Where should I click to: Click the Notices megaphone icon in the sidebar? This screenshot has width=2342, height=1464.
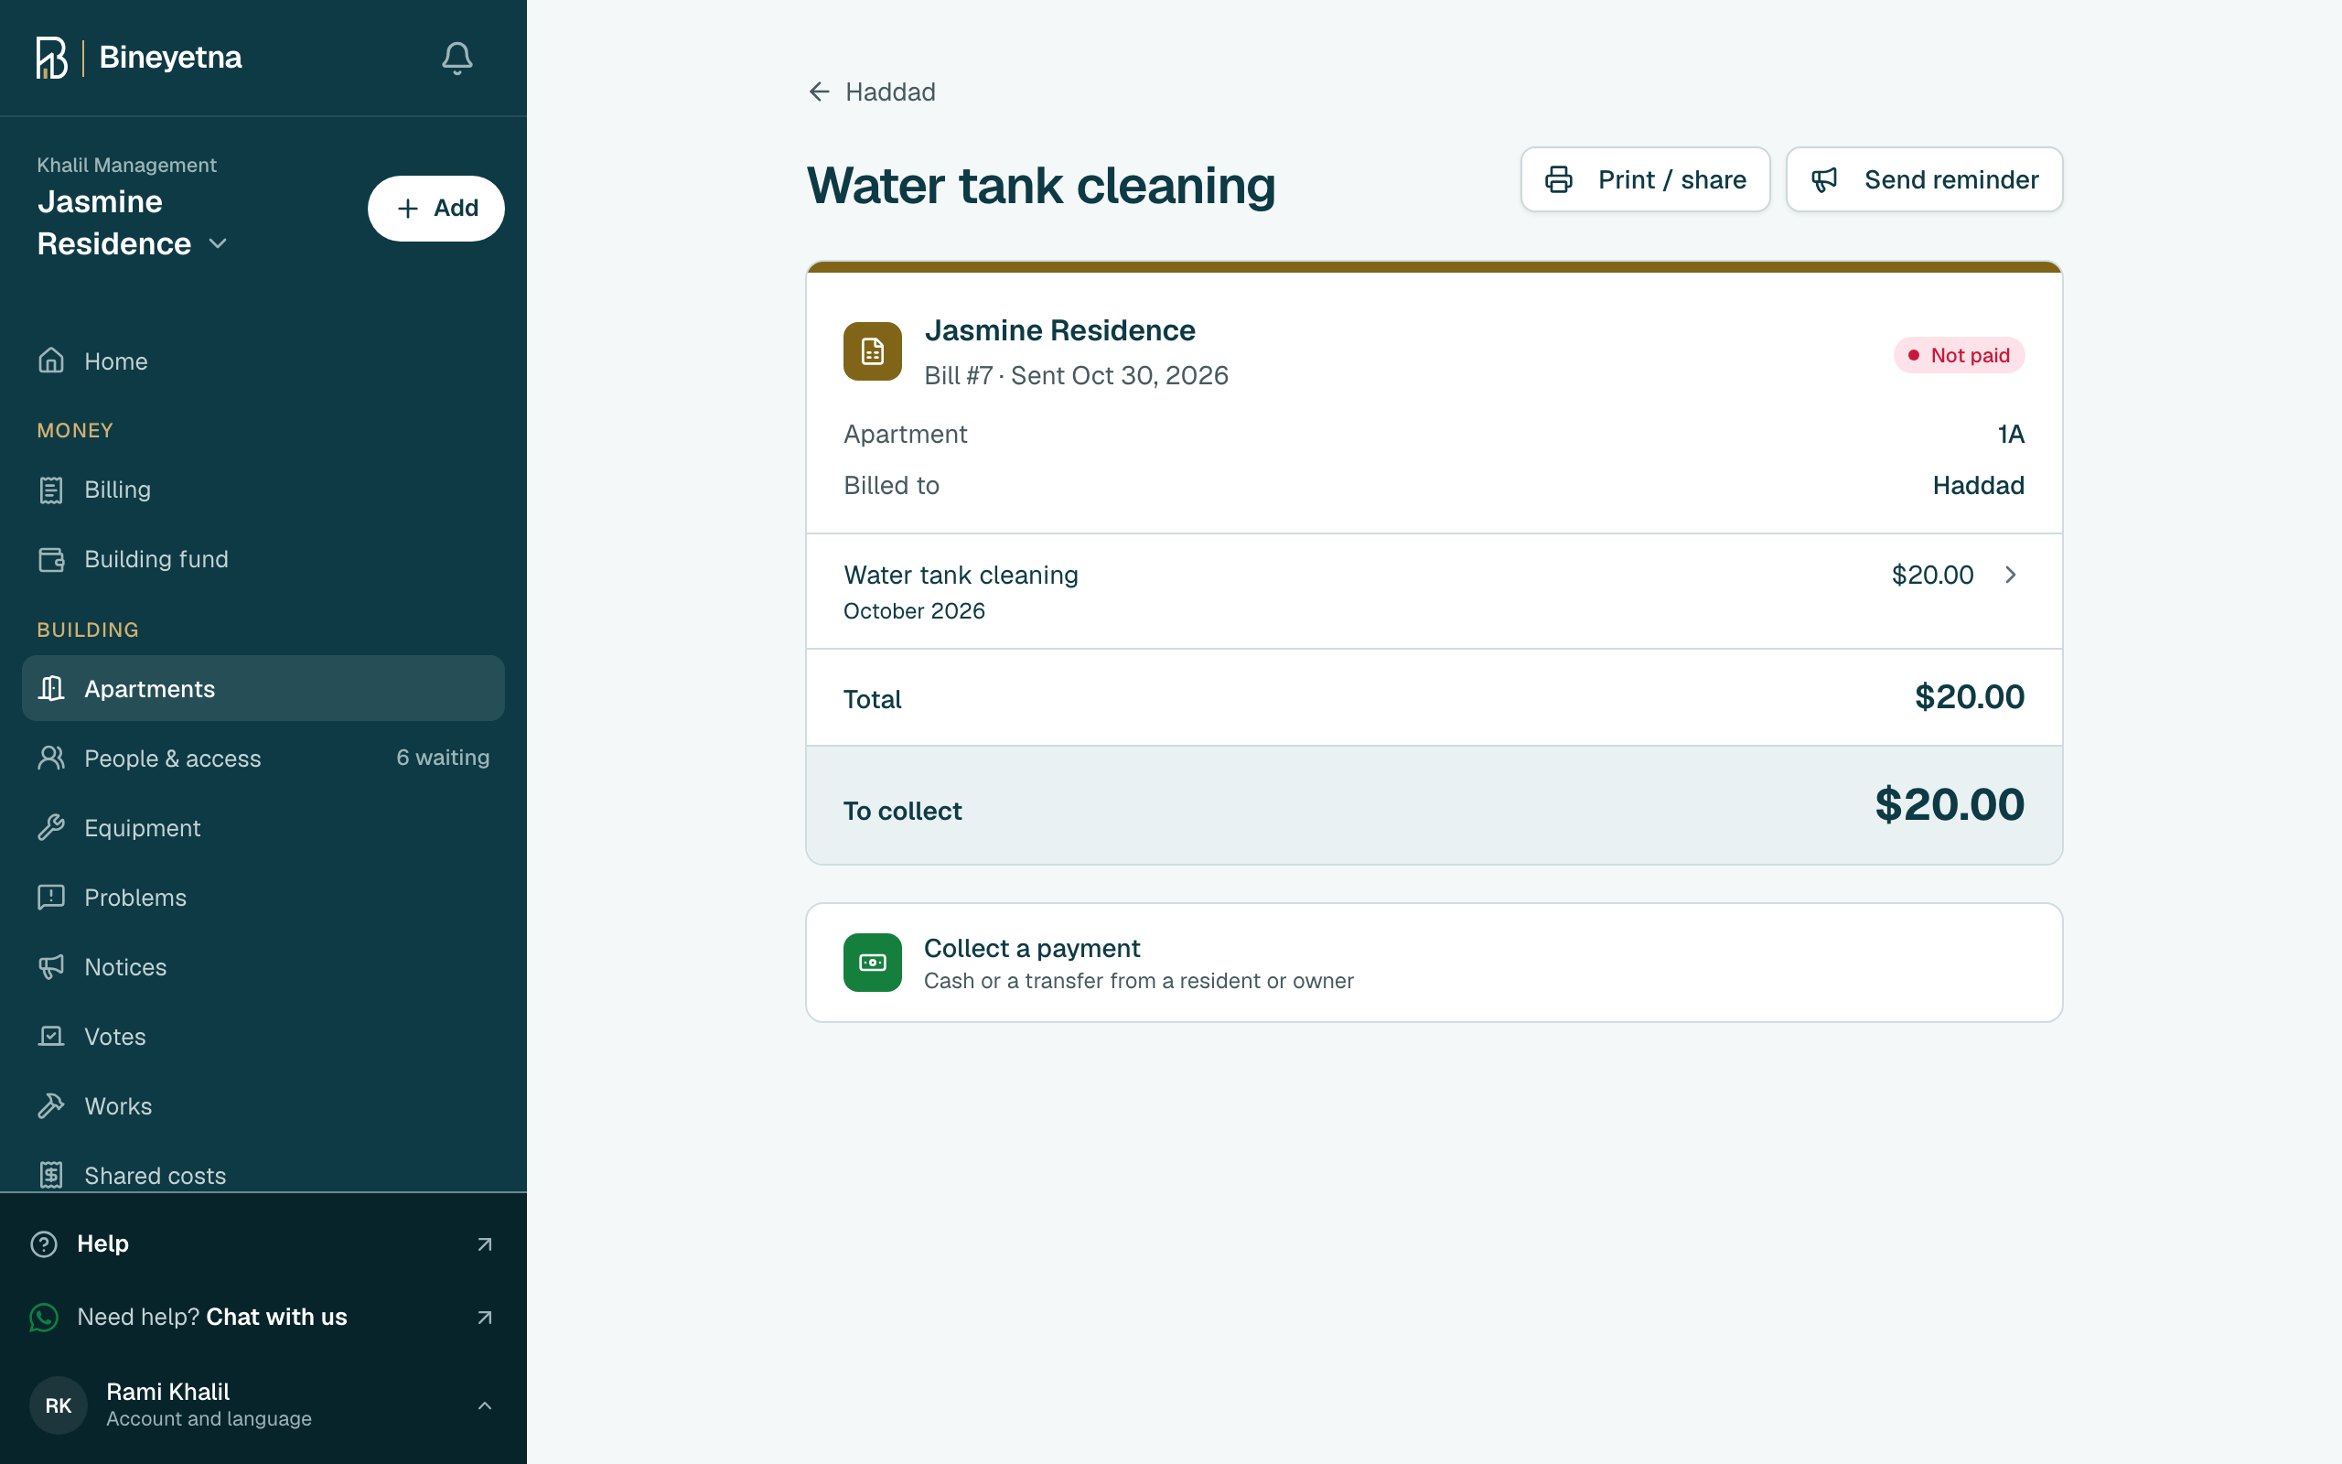(51, 967)
